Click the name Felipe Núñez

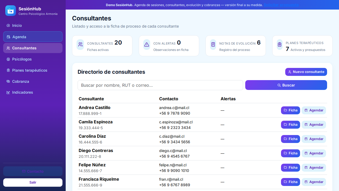92,165
